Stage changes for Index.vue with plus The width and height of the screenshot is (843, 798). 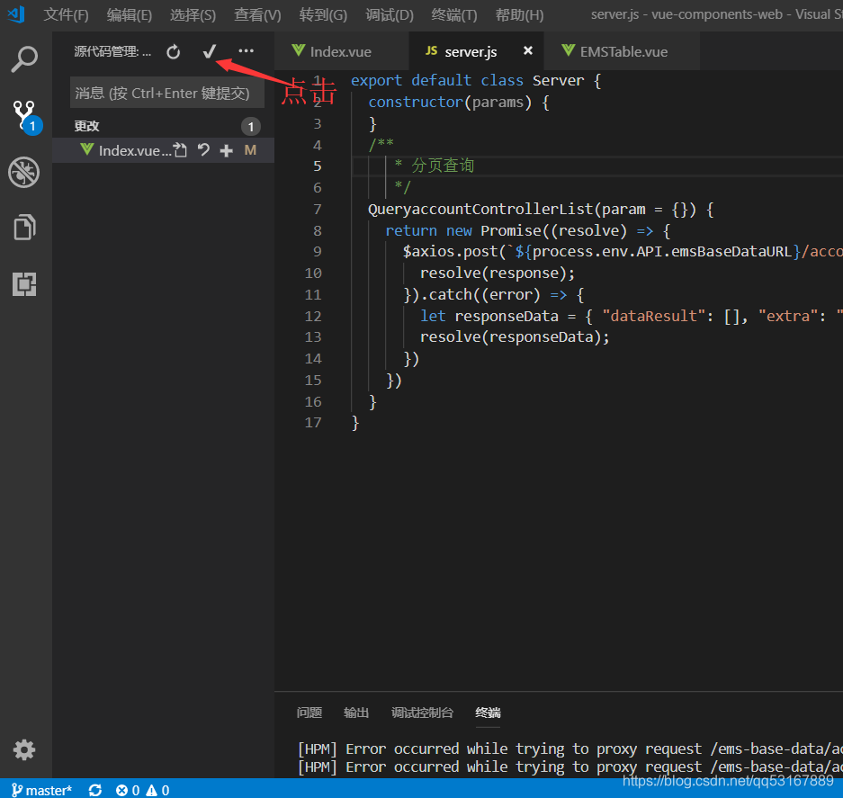pyautogui.click(x=227, y=150)
